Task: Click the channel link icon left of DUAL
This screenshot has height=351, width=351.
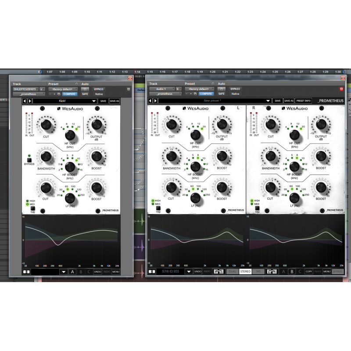Action: 218,271
